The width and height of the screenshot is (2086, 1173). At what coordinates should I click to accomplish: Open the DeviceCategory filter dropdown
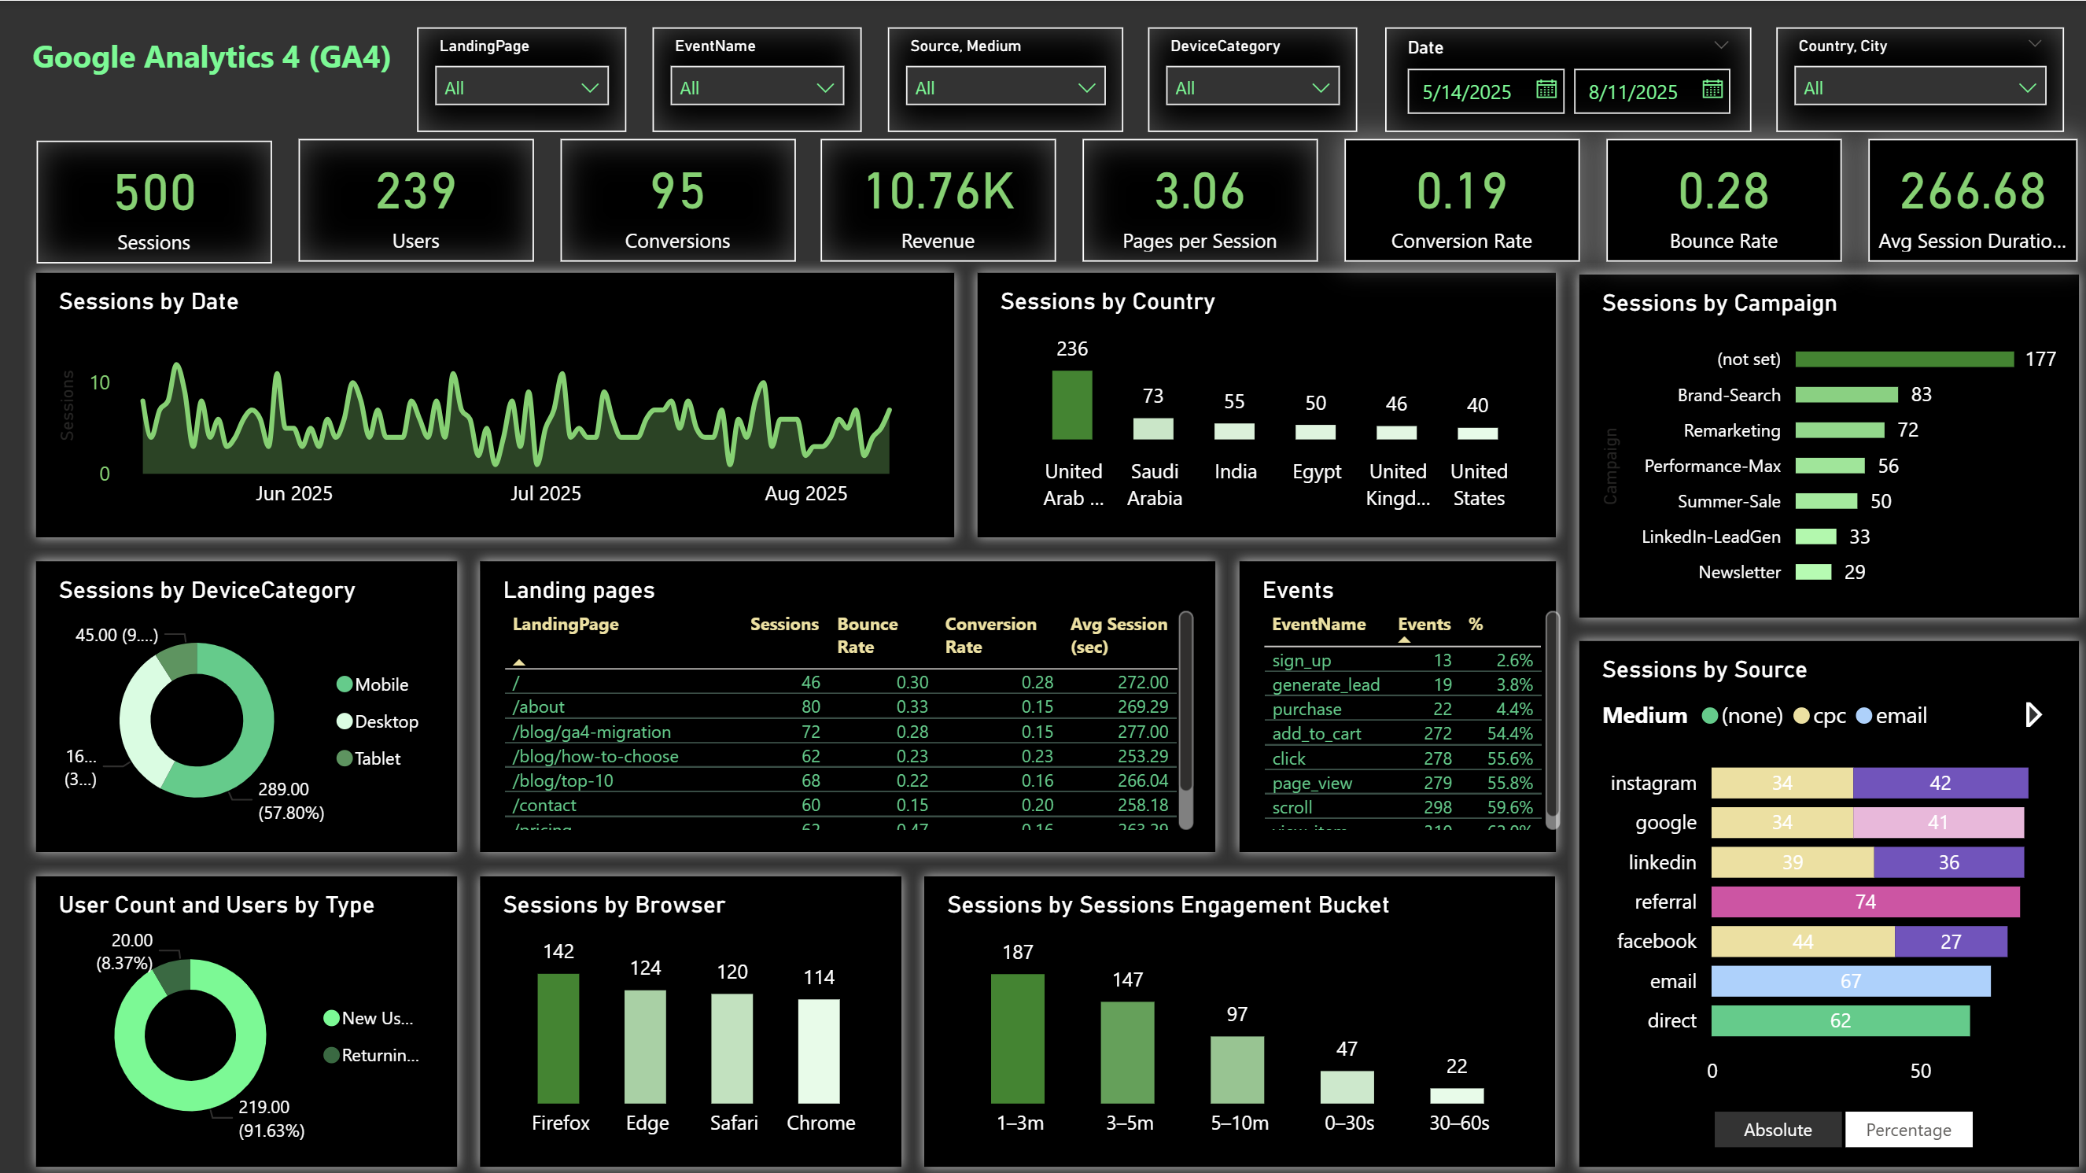coord(1251,87)
